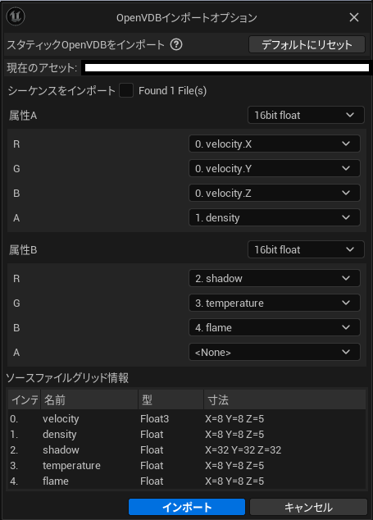Open the 3. temperature channel dropdown
The image size is (373, 520).
coord(274,303)
